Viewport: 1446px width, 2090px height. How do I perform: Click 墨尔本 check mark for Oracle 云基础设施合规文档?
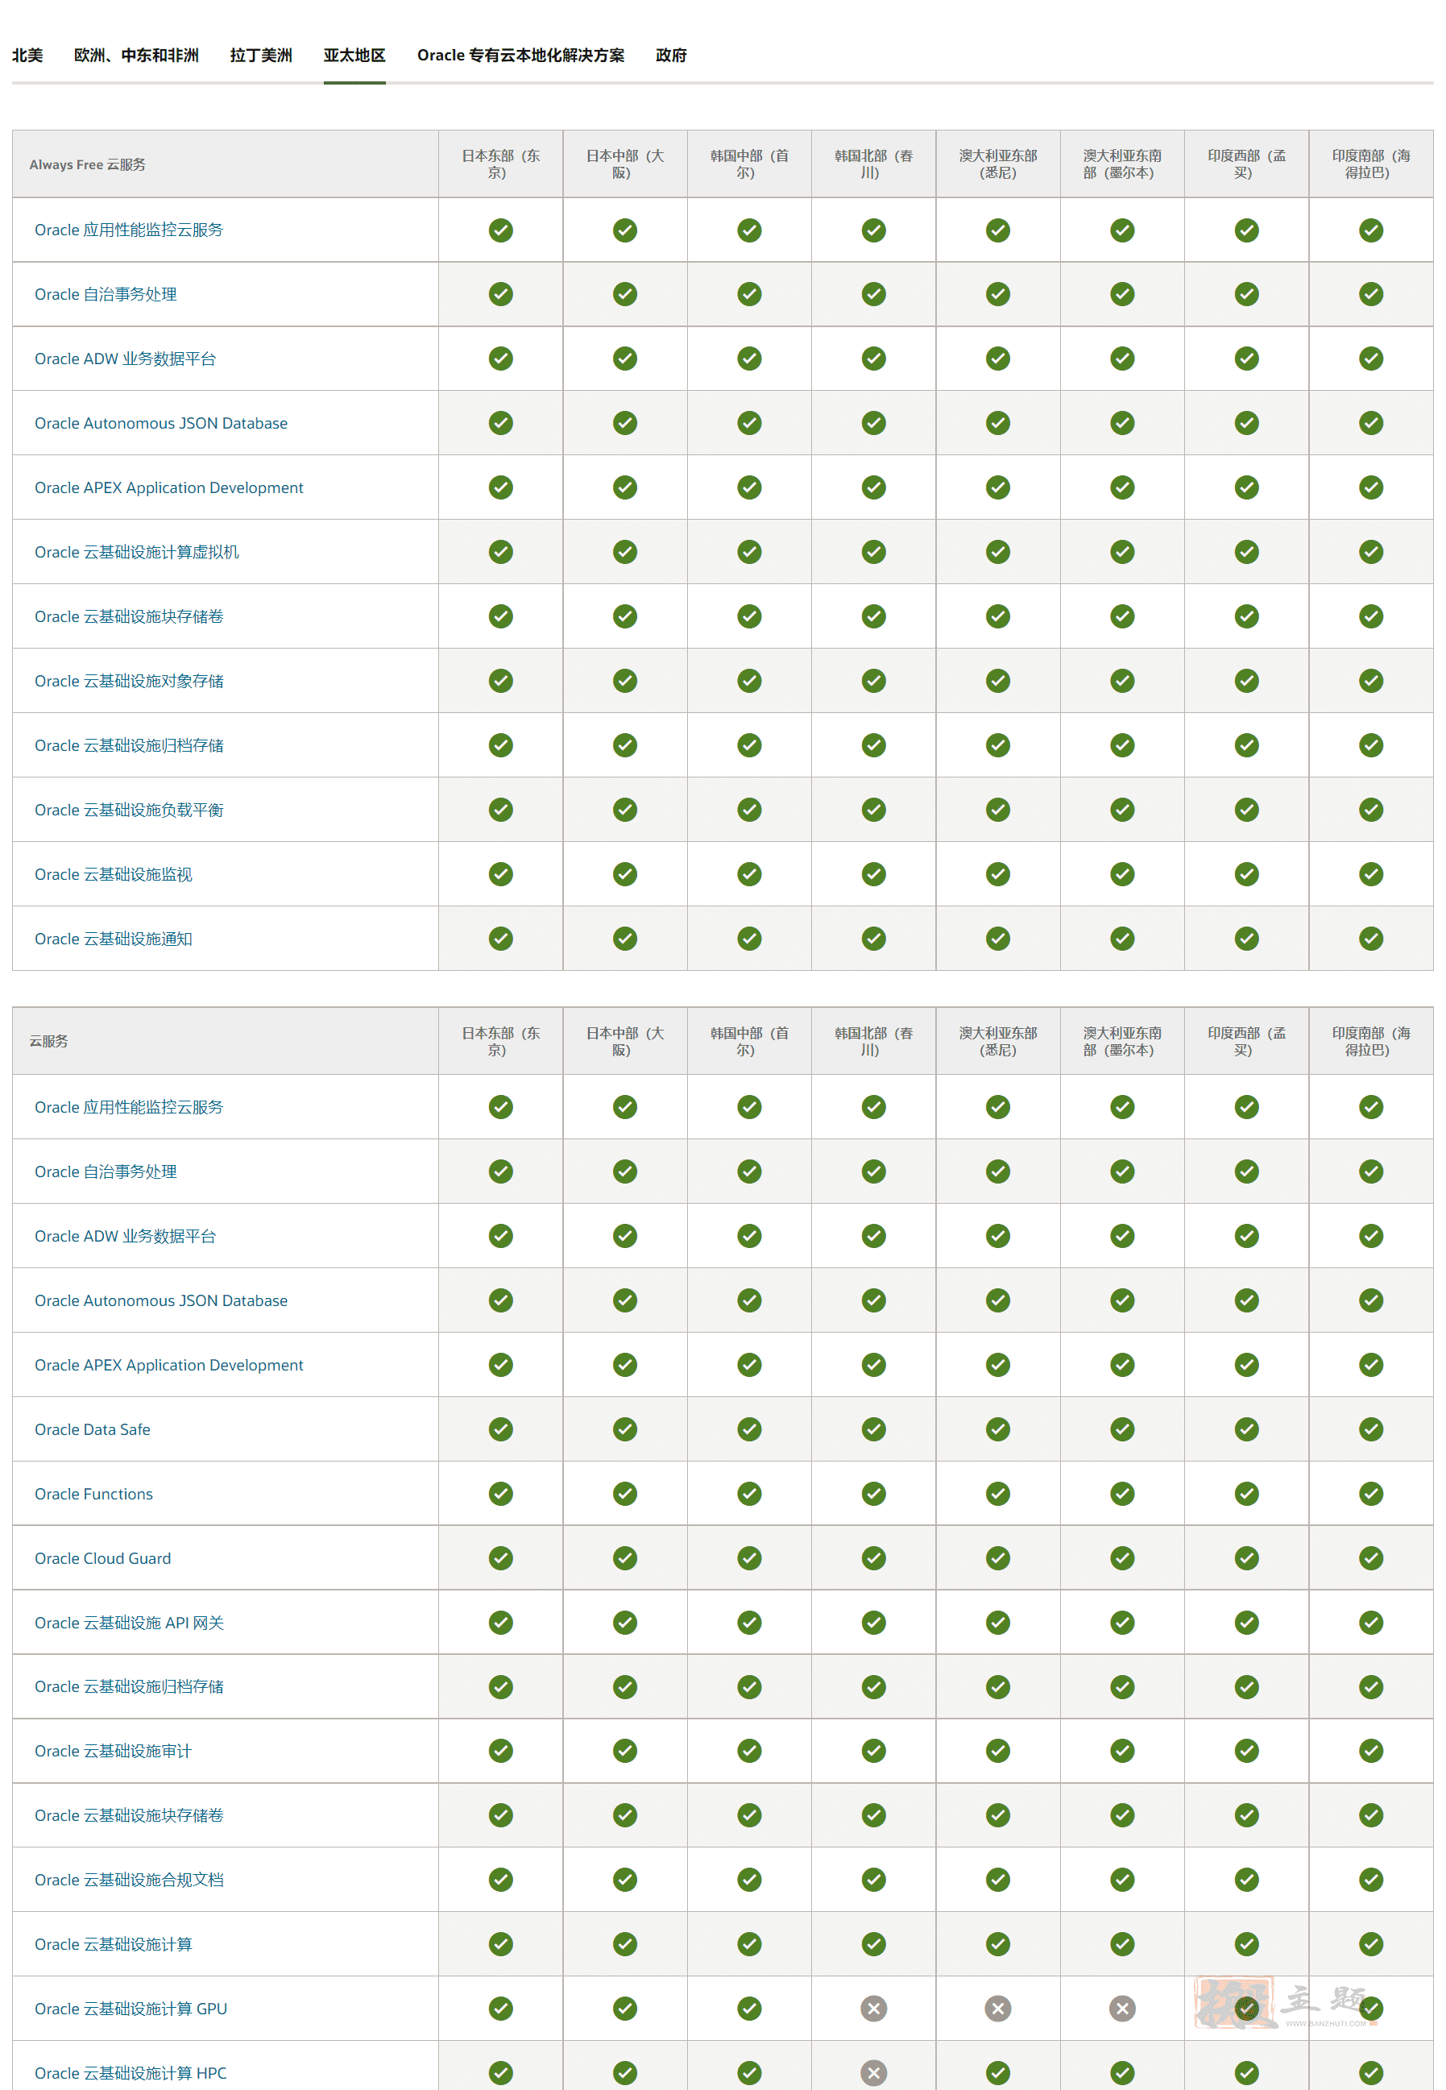pos(1122,1880)
